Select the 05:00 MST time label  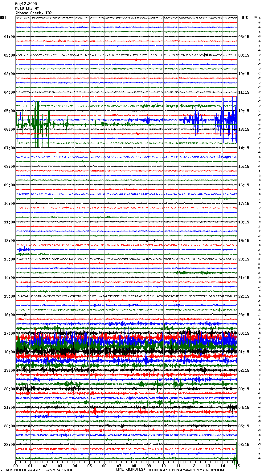point(10,111)
